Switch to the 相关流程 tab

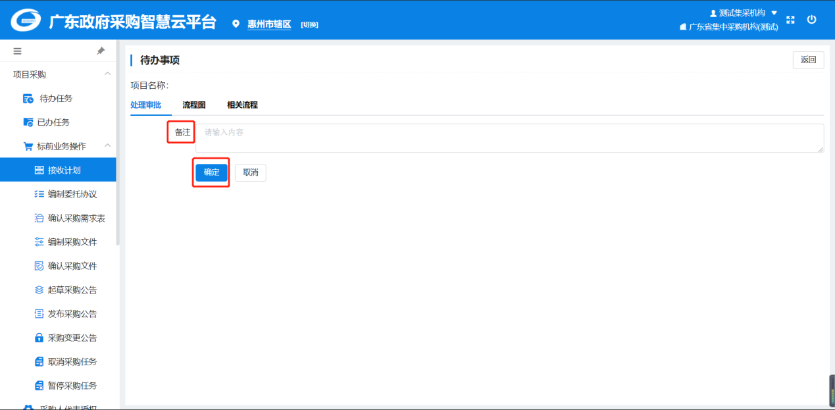pos(242,105)
